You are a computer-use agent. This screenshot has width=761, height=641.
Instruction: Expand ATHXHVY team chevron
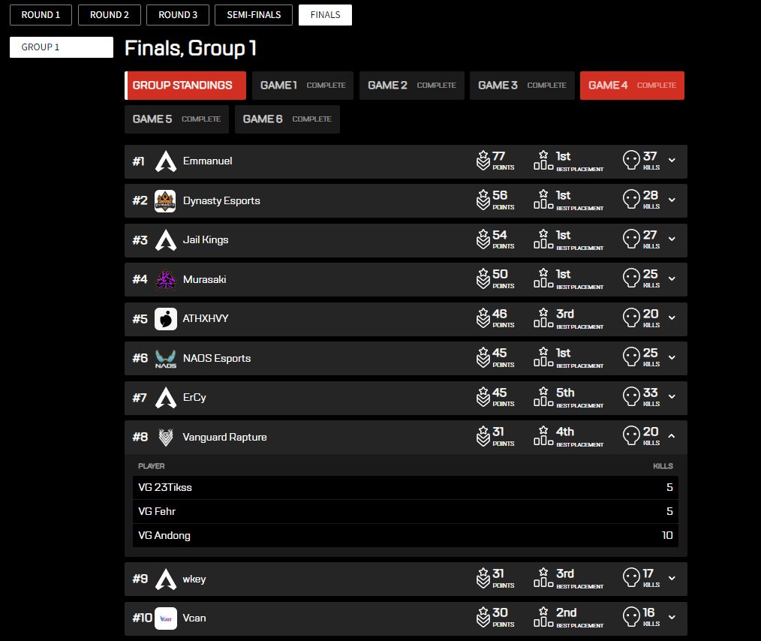[x=672, y=318]
